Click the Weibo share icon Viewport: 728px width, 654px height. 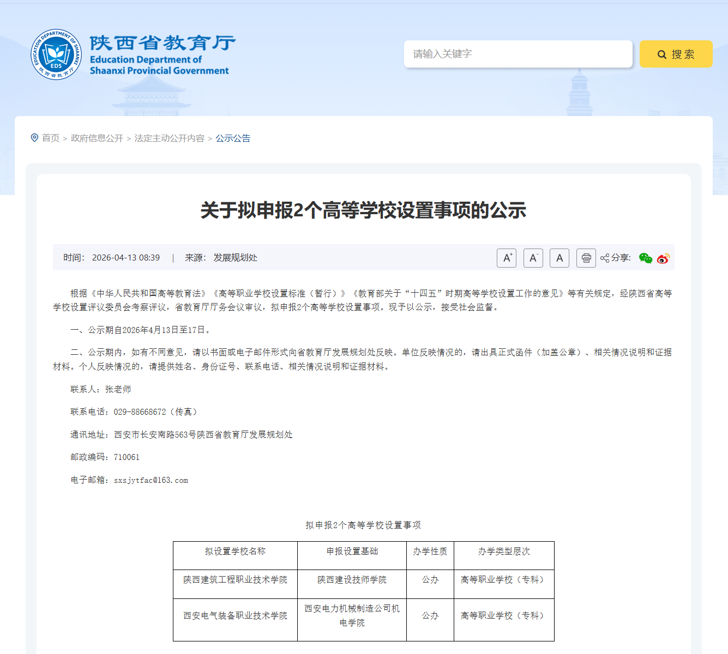click(x=663, y=258)
